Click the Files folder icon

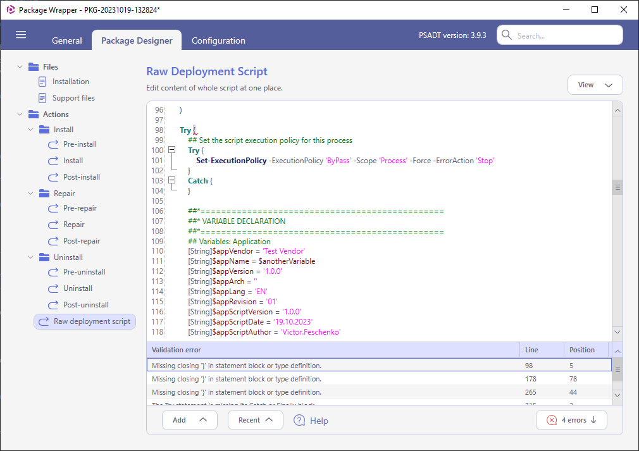(34, 67)
